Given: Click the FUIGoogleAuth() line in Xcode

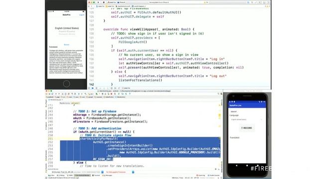Looking at the screenshot, I should [x=133, y=42].
